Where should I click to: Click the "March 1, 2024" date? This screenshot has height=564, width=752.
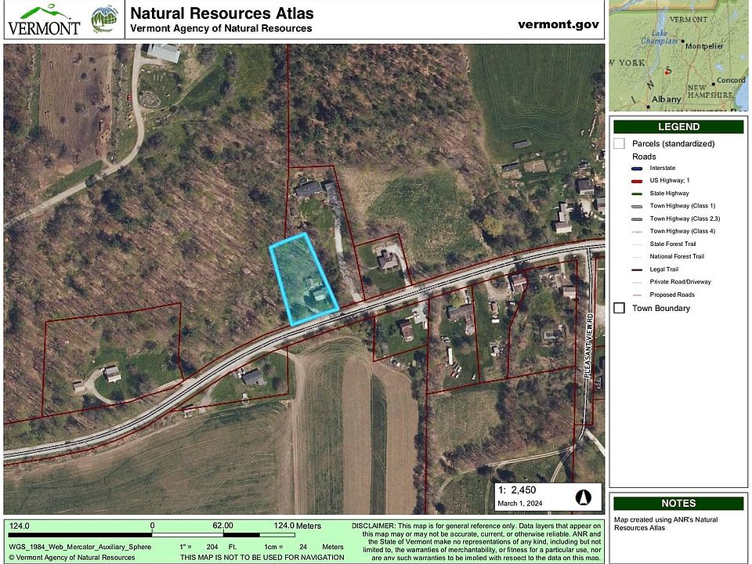tap(520, 503)
